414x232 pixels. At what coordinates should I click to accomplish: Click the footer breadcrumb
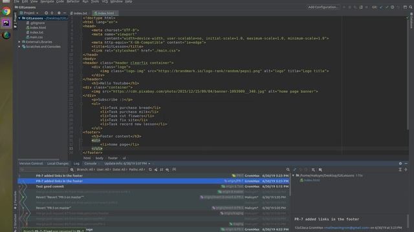click(x=113, y=158)
